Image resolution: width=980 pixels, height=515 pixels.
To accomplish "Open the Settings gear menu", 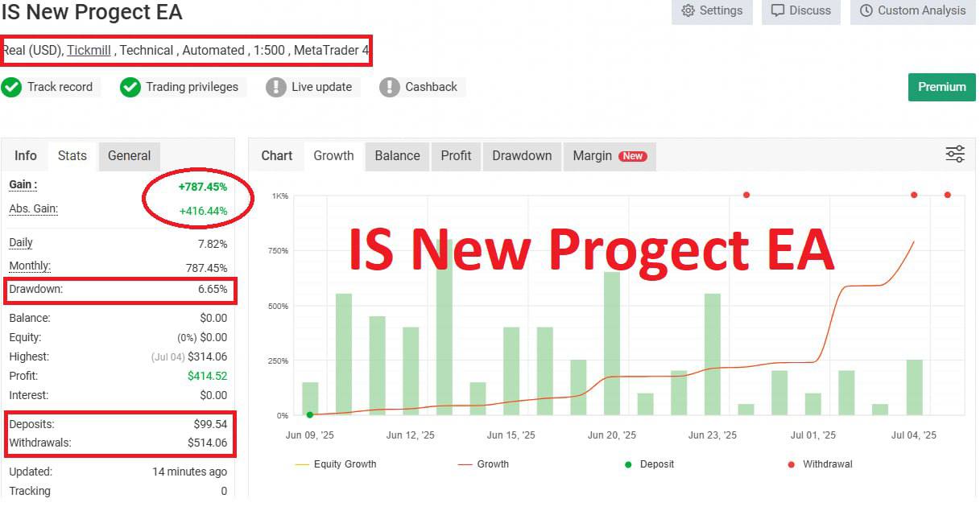I will (x=712, y=10).
